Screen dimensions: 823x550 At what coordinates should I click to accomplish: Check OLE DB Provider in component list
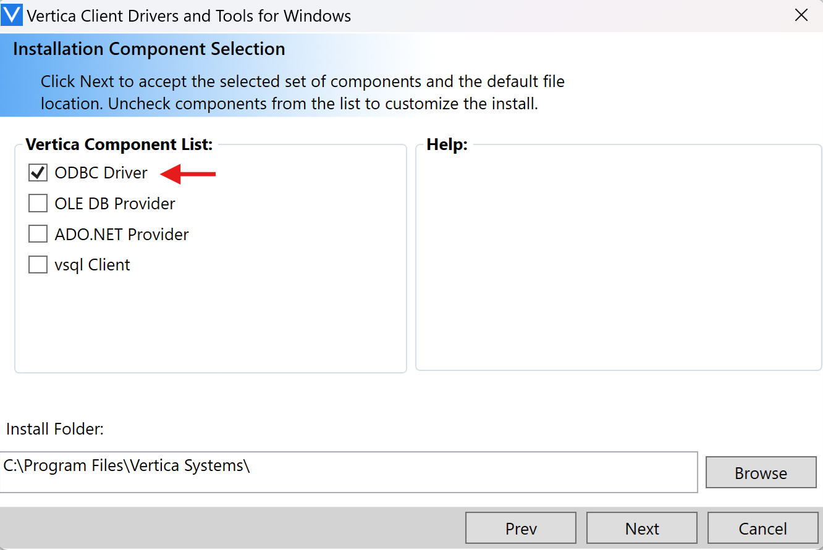[x=37, y=203]
